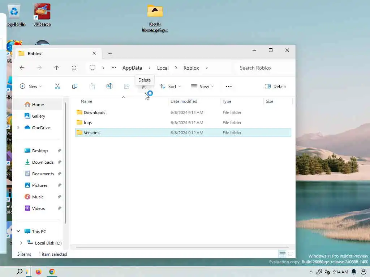
Task: Open the notification bell in tray
Action: 354,272
